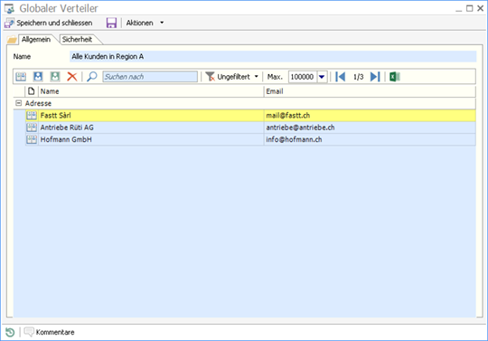This screenshot has width=488, height=341.
Task: Click the red X delete icon
Action: click(x=72, y=77)
